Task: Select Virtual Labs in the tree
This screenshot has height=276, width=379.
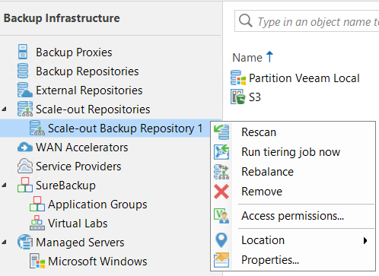Action: (x=78, y=224)
